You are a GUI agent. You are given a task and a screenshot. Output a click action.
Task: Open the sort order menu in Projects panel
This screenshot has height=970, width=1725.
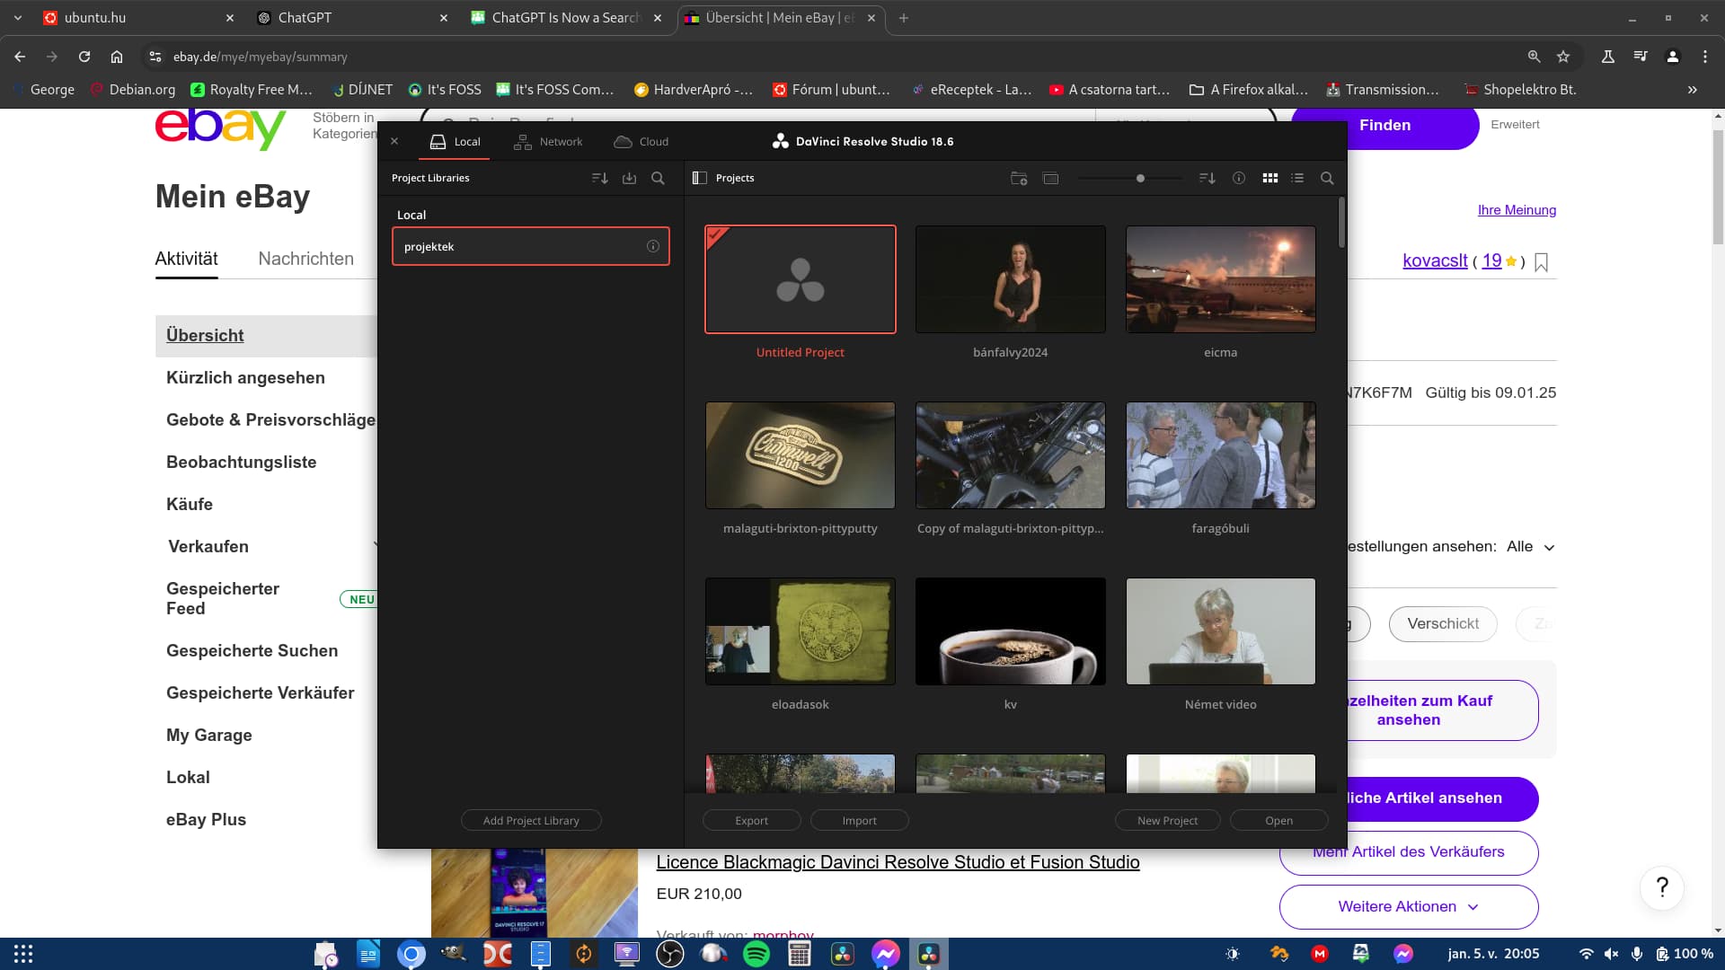(x=1207, y=178)
